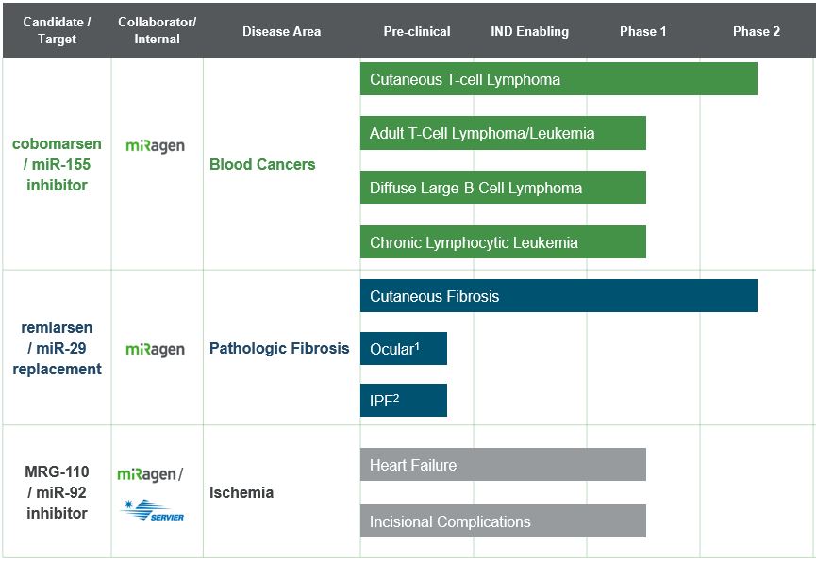Select the Heart Failure gray bar
Viewport: 816px width, 562px height.
tap(503, 465)
